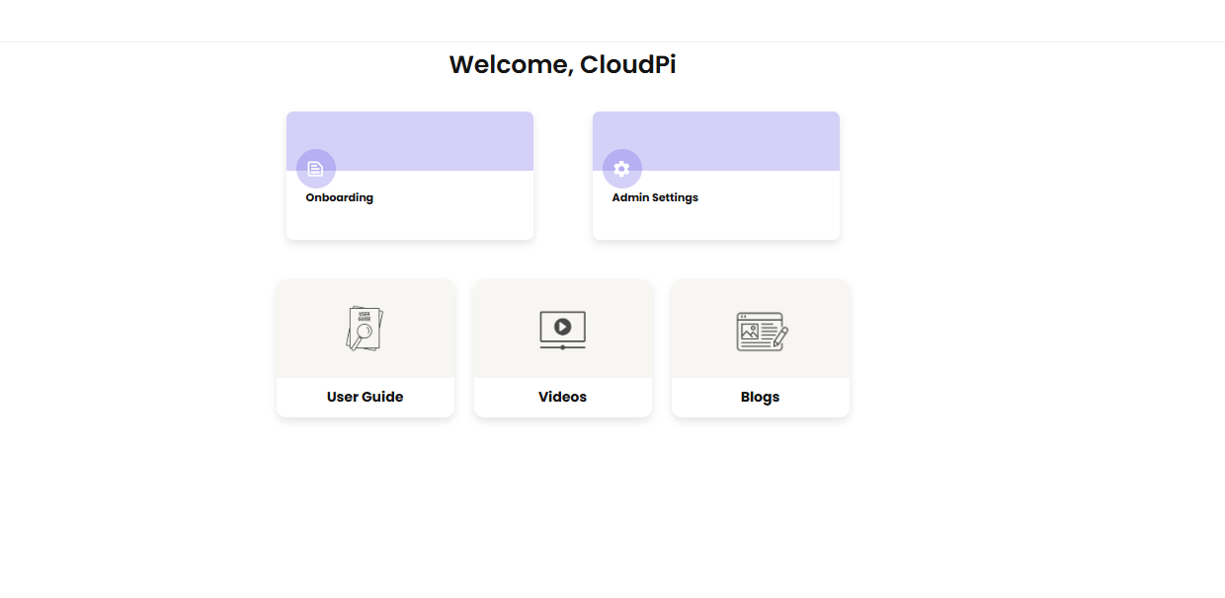Click the Blogs page pencil icon

pyautogui.click(x=762, y=332)
